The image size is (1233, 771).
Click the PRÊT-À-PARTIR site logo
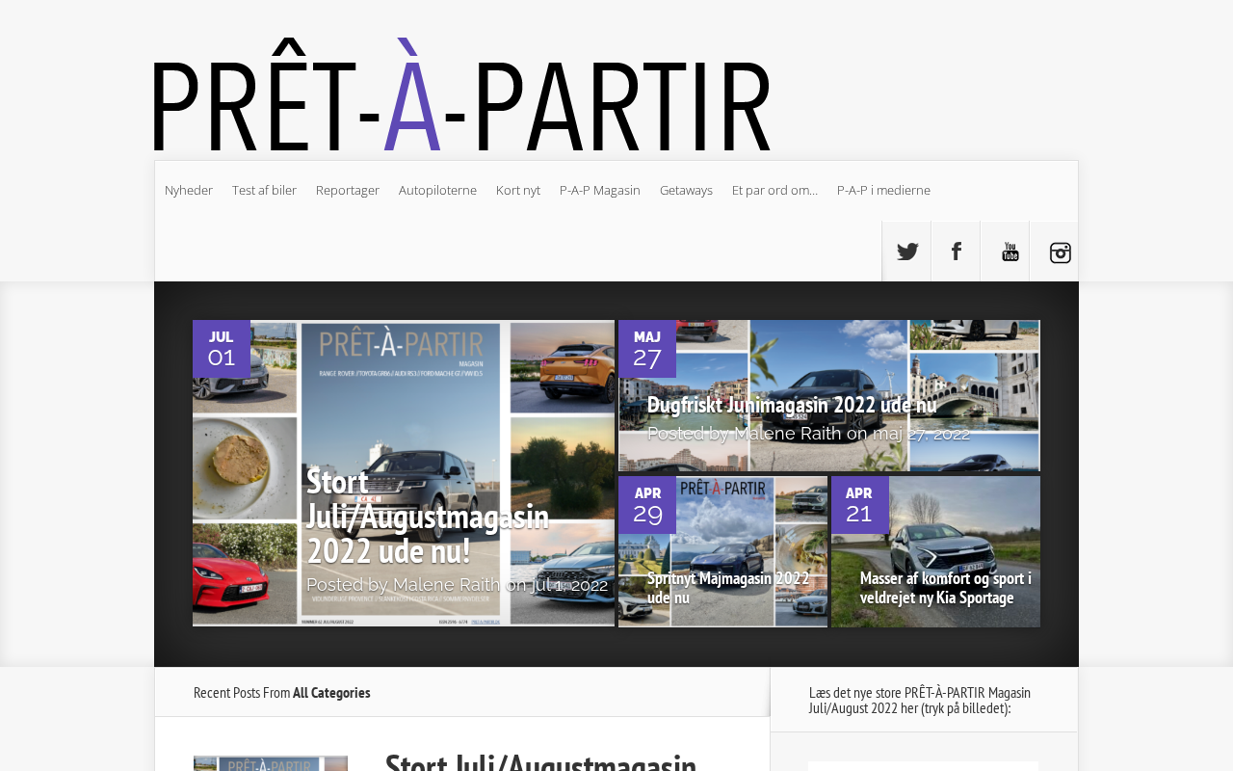coord(460,101)
